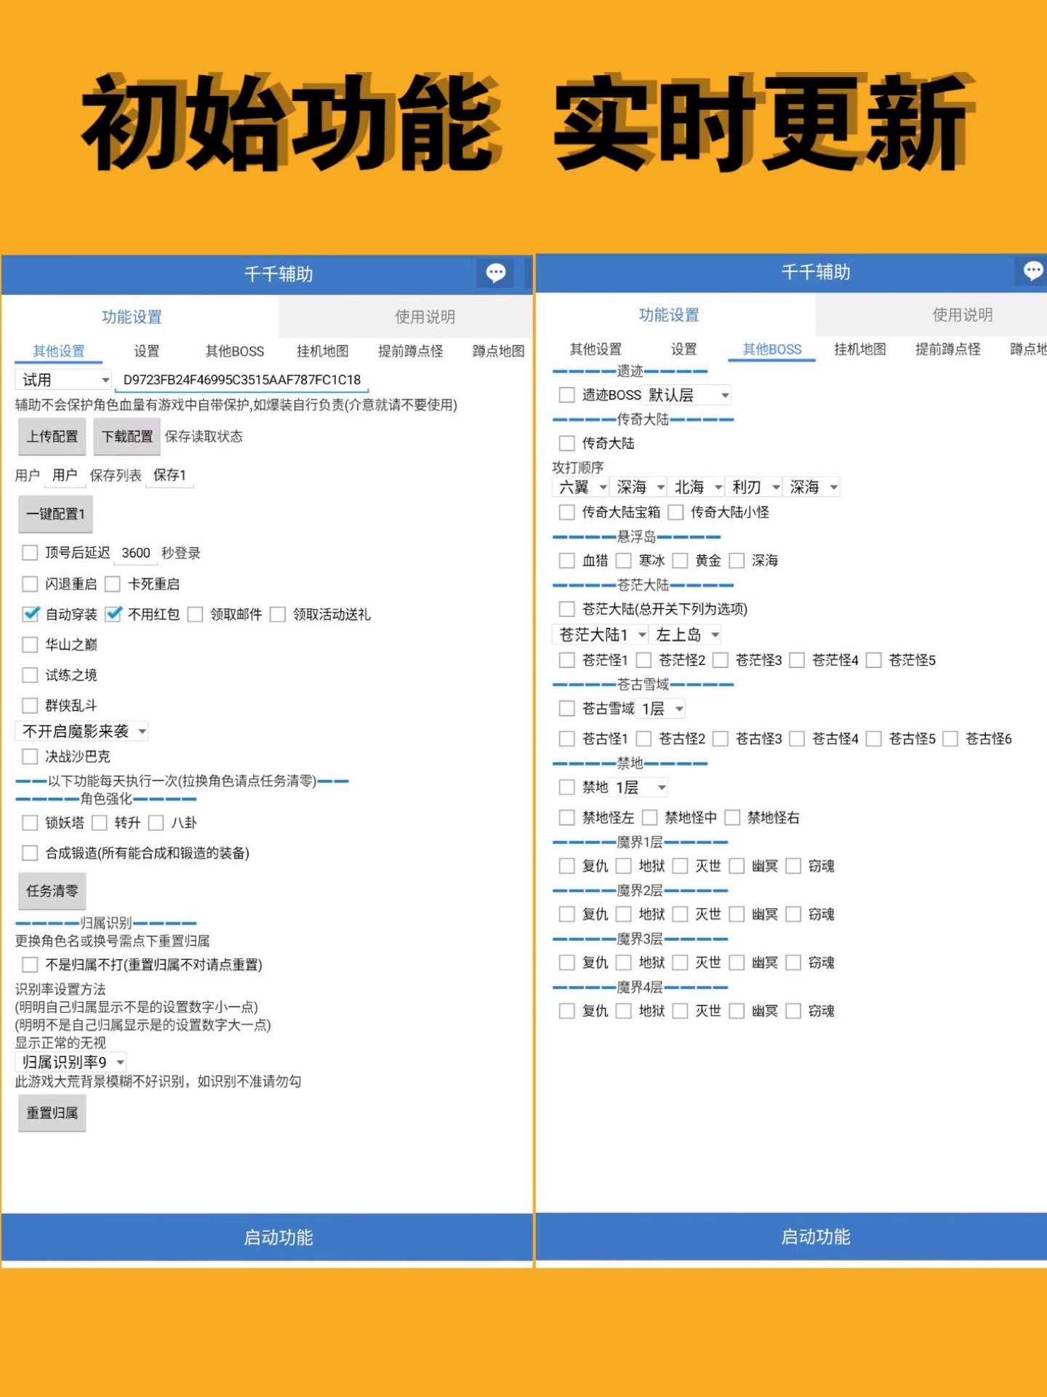This screenshot has width=1047, height=1397.
Task: Click the license key input field
Action: click(242, 380)
